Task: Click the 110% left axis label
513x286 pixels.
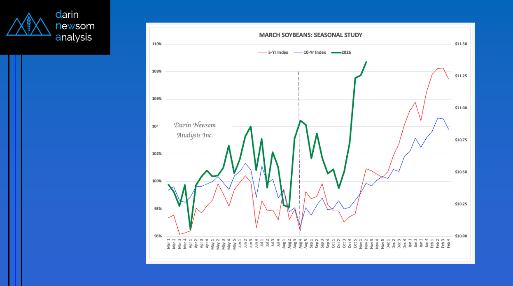Action: click(x=157, y=44)
